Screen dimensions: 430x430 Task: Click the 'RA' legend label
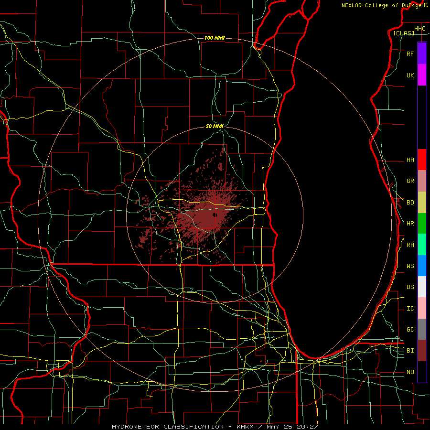tap(410, 245)
